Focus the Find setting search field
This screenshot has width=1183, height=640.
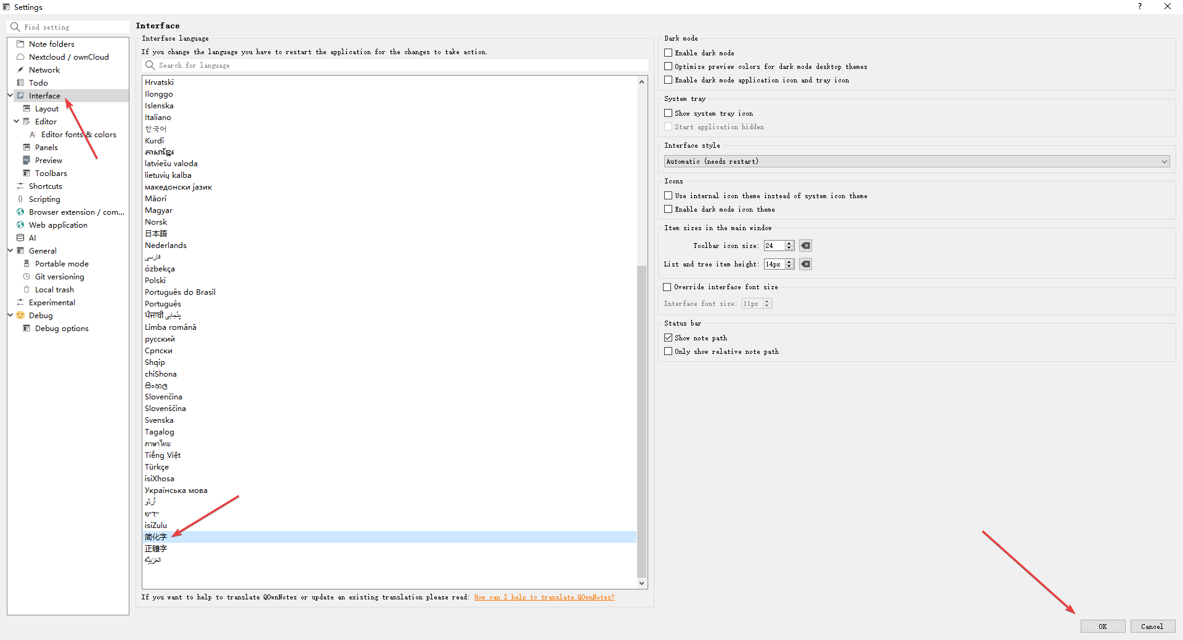69,27
